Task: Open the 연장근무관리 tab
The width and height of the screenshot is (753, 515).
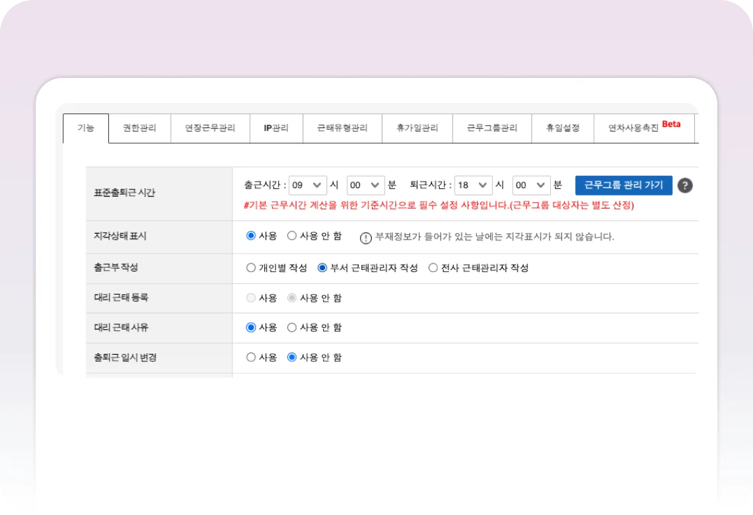Action: (x=210, y=128)
